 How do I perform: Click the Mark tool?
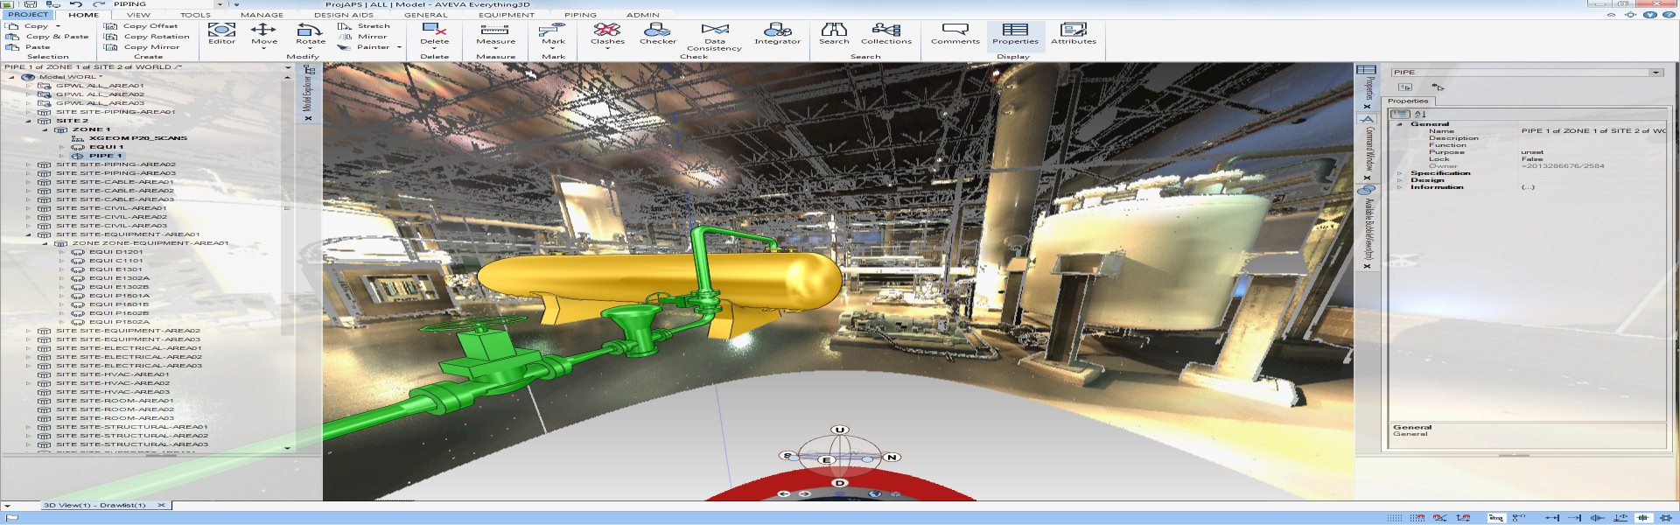coord(554,34)
